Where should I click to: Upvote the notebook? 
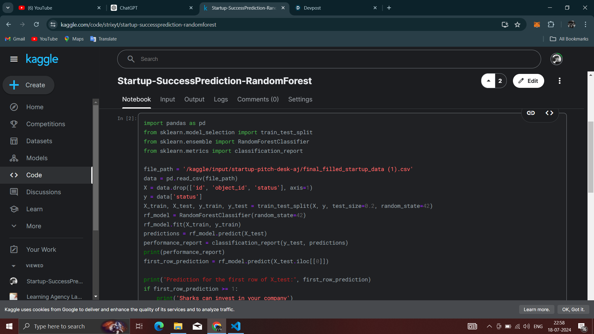point(489,81)
